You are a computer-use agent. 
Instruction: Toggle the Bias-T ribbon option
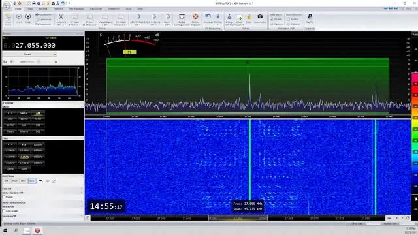click(167, 20)
